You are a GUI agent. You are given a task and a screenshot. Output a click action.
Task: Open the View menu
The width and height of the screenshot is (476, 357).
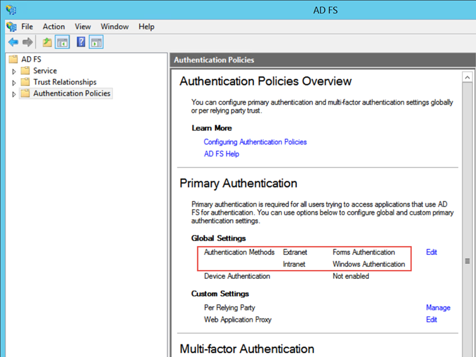point(83,26)
